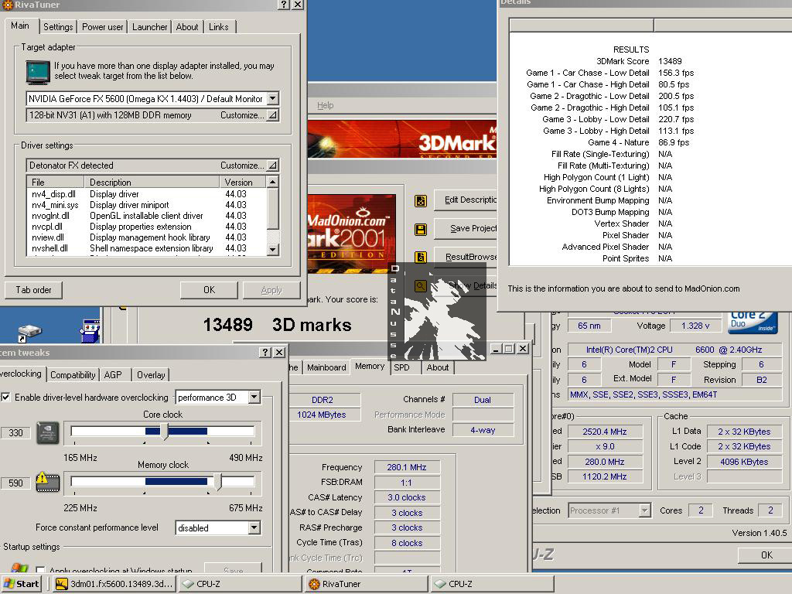The width and height of the screenshot is (792, 594).
Task: Click the Save Project button
Action: point(466,228)
